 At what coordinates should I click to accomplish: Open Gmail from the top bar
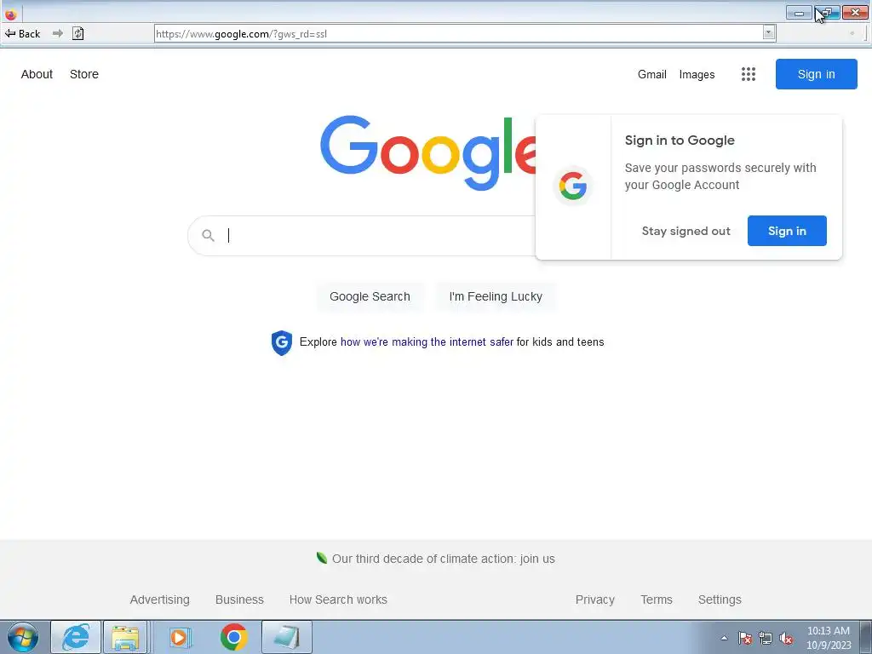tap(651, 75)
